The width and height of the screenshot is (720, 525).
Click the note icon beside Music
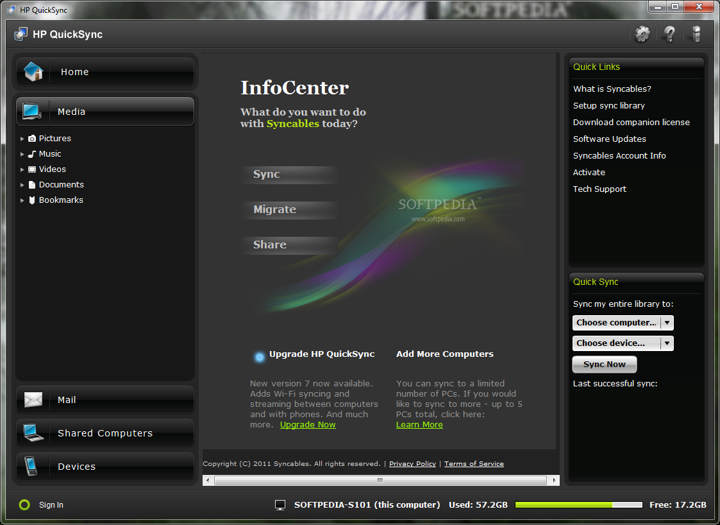31,154
